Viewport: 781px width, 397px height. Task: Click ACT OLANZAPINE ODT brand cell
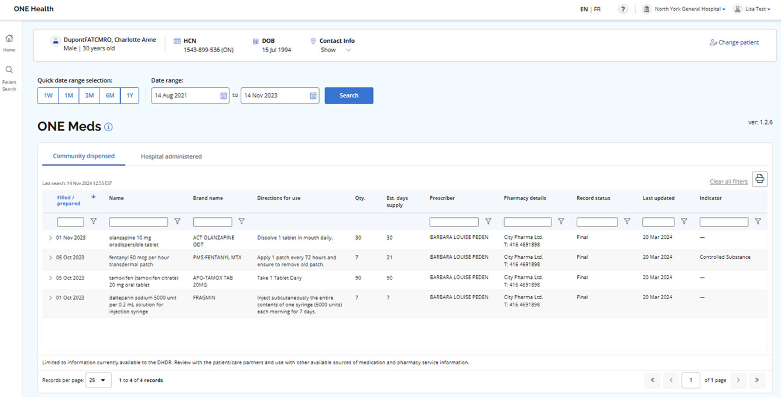point(214,241)
